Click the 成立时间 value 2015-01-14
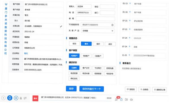The image size is (169, 103). tap(29, 31)
